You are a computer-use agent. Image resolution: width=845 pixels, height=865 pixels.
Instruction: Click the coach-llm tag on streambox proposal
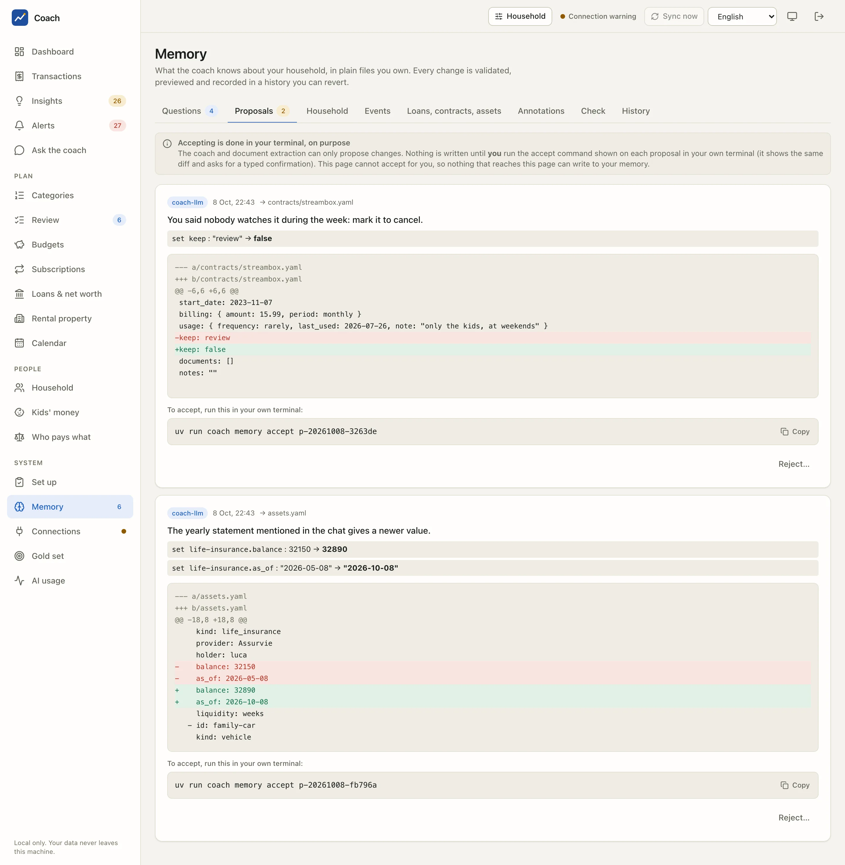pyautogui.click(x=187, y=202)
